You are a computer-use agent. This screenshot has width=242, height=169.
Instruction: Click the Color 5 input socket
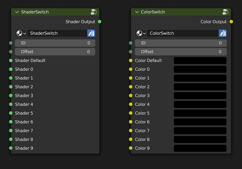(x=131, y=113)
